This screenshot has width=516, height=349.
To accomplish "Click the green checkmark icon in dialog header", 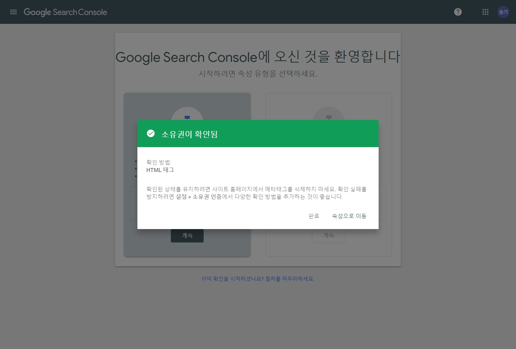I will click(151, 133).
